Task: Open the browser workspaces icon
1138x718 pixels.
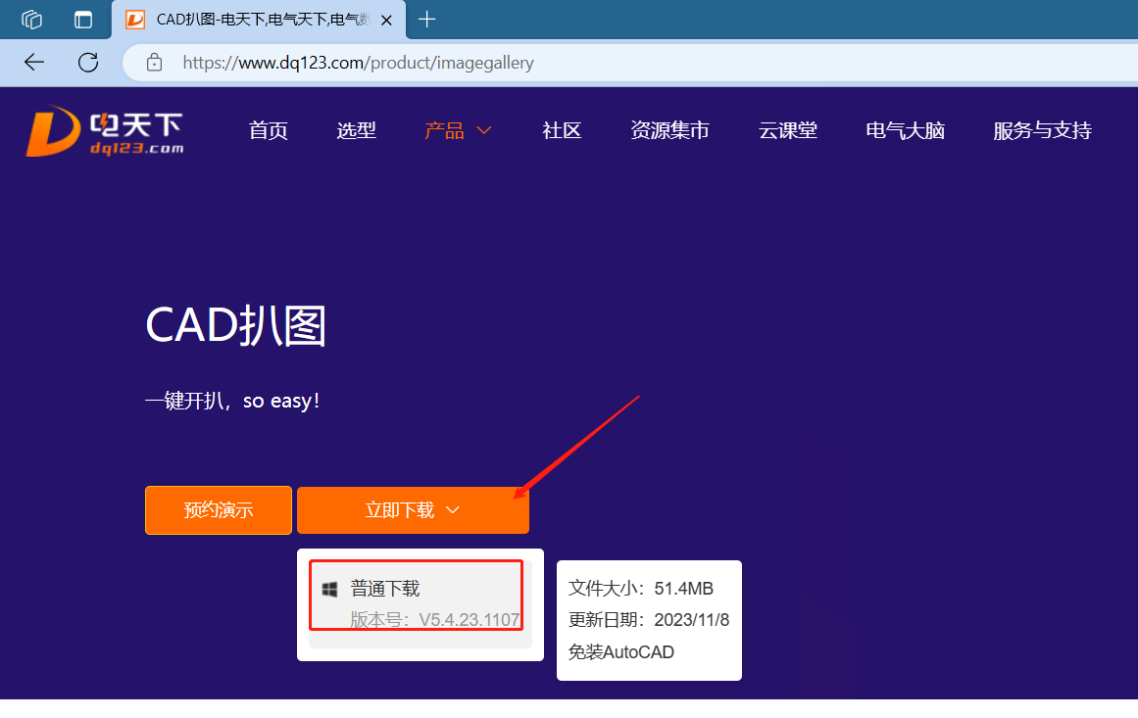Action: 32,20
